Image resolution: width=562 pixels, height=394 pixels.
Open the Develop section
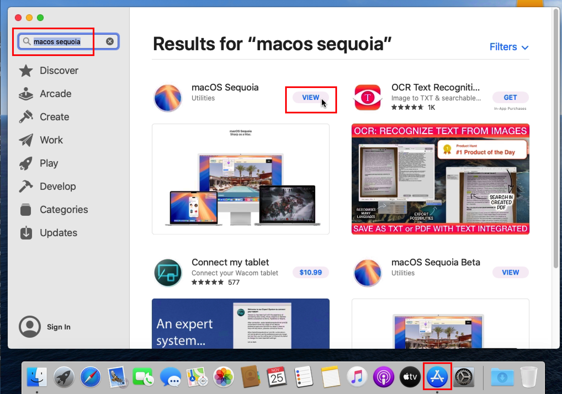(58, 186)
